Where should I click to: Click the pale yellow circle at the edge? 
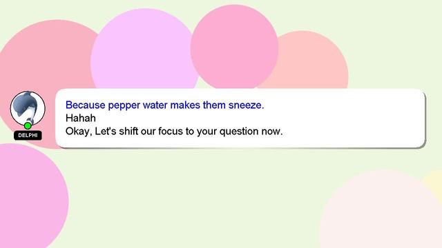click(x=436, y=181)
